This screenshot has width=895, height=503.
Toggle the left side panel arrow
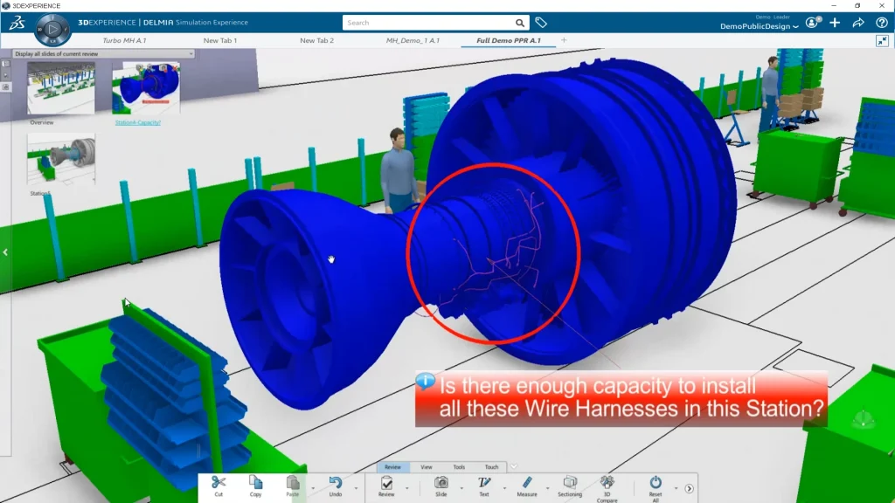point(5,252)
